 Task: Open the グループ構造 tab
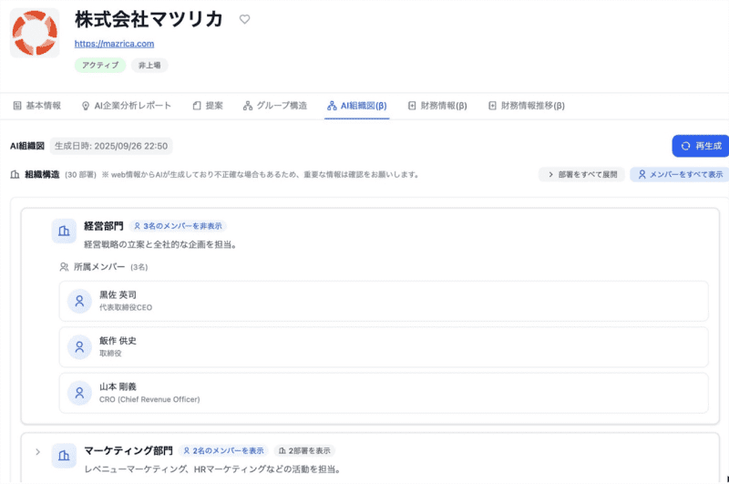tap(274, 106)
